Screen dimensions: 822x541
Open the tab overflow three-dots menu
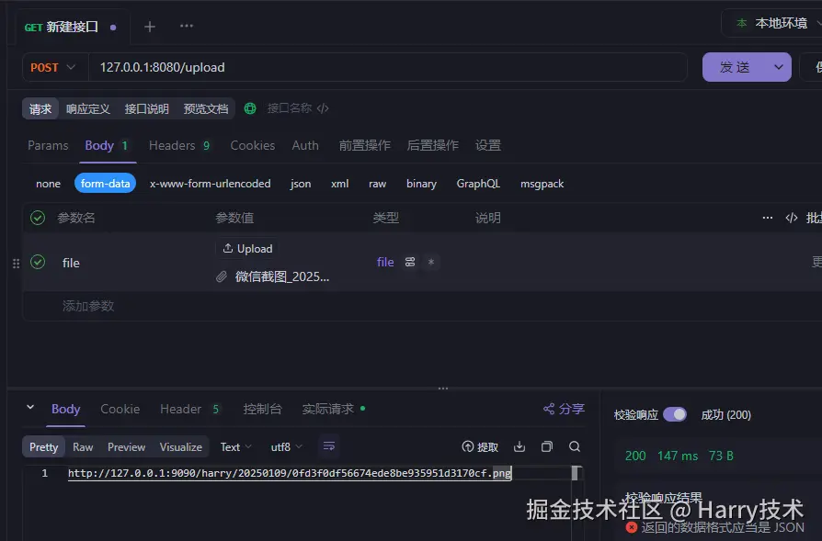point(187,26)
